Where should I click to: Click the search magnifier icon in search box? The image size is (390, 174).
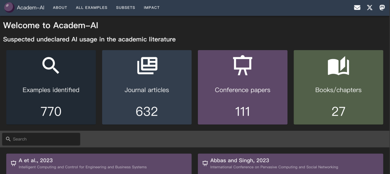[x=8, y=139]
